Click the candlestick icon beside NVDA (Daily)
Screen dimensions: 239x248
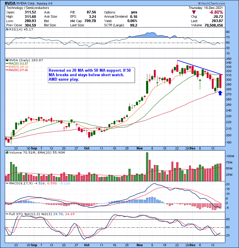tap(7, 60)
